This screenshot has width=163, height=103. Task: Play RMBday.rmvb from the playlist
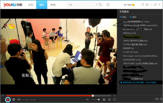click(x=130, y=33)
